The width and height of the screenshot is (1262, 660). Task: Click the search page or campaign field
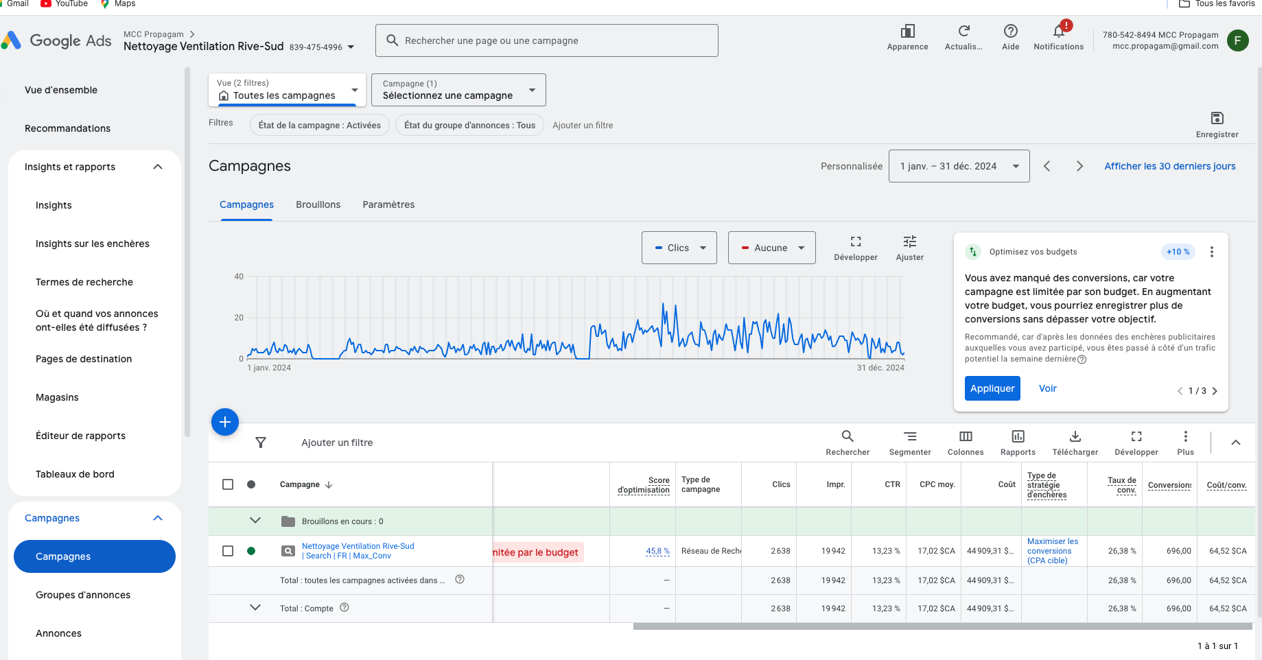pyautogui.click(x=547, y=40)
